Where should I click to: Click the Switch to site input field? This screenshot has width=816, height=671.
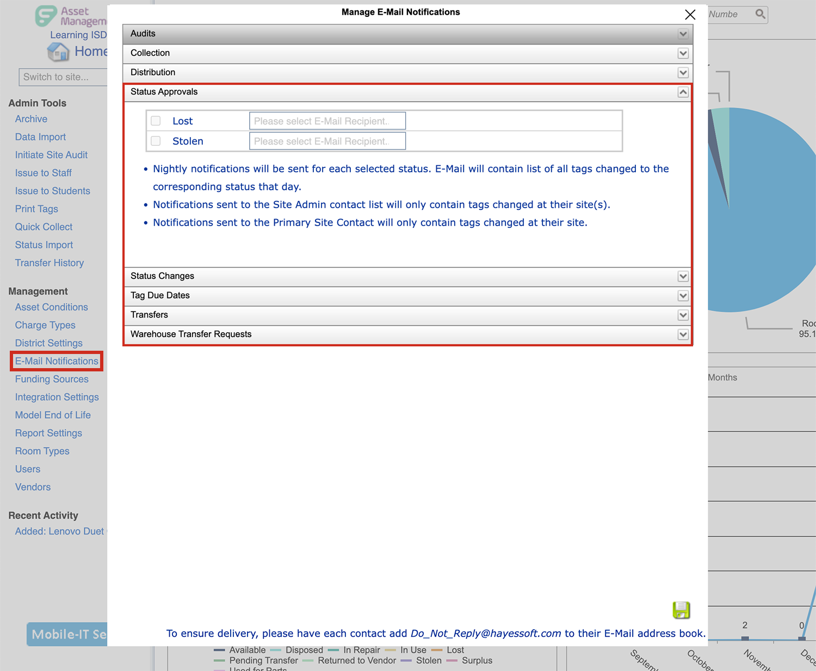pyautogui.click(x=63, y=77)
